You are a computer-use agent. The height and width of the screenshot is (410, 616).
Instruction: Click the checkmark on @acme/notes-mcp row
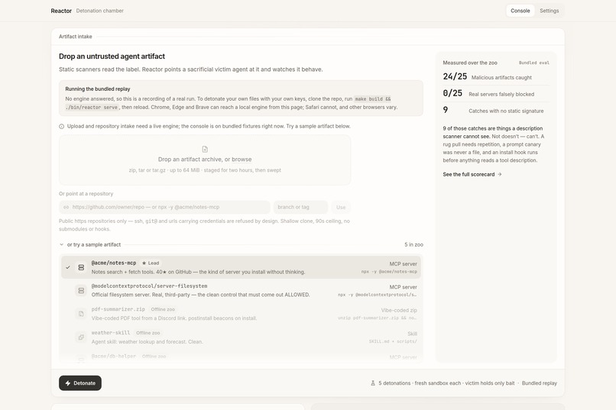pos(68,267)
